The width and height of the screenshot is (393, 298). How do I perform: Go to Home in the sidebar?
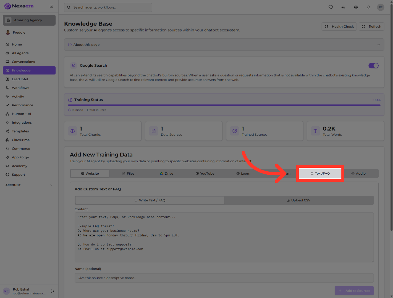[x=29, y=44]
